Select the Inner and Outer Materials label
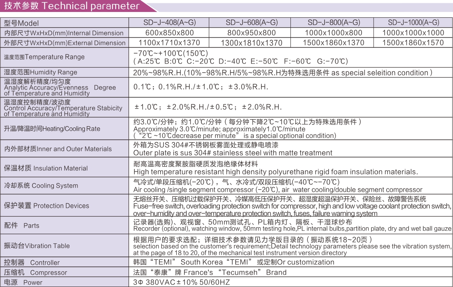453x287 pixels. [58, 149]
